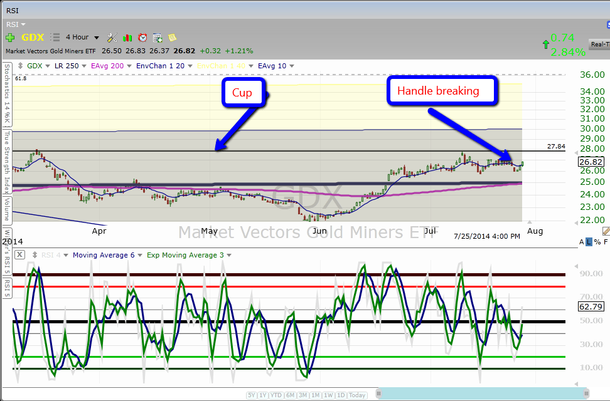Viewport: 610px width, 401px height.
Task: Open the wrench and screwdriver chart settings
Action: (112, 38)
